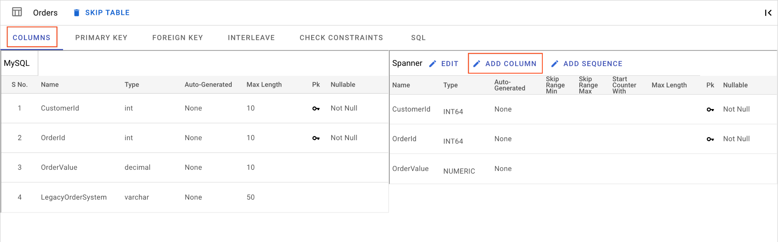Select the LegacyOrderSystem row in MySQL table

tap(74, 197)
